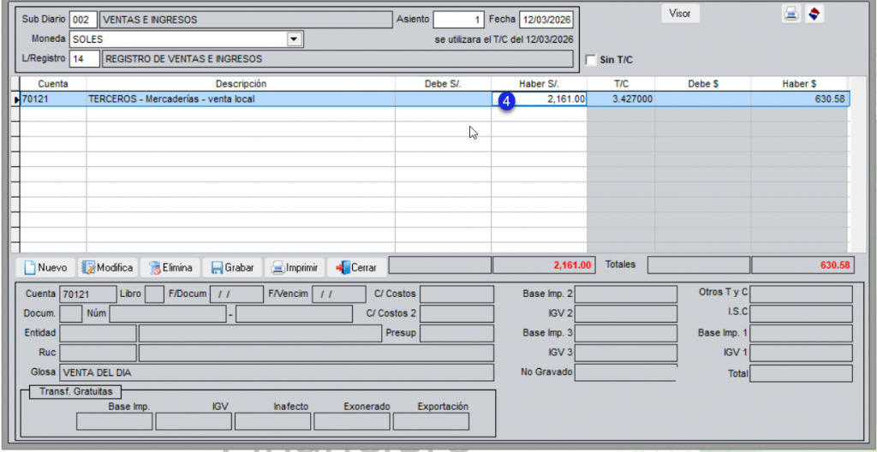Click 'TERCEROS - Mercaderías - venta local' cell
Viewport: 877px width, 452px height.
coord(241,99)
